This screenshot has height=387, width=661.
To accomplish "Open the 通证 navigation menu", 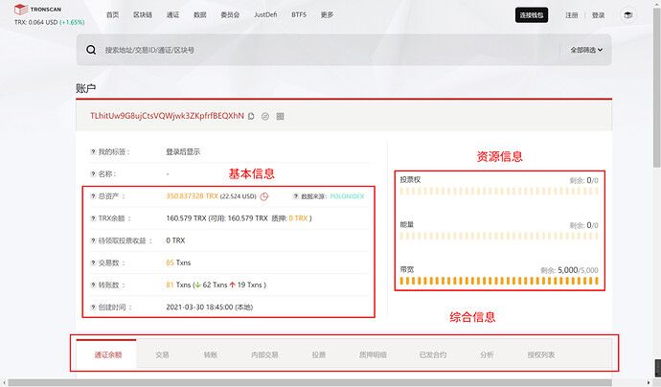I will click(x=172, y=14).
